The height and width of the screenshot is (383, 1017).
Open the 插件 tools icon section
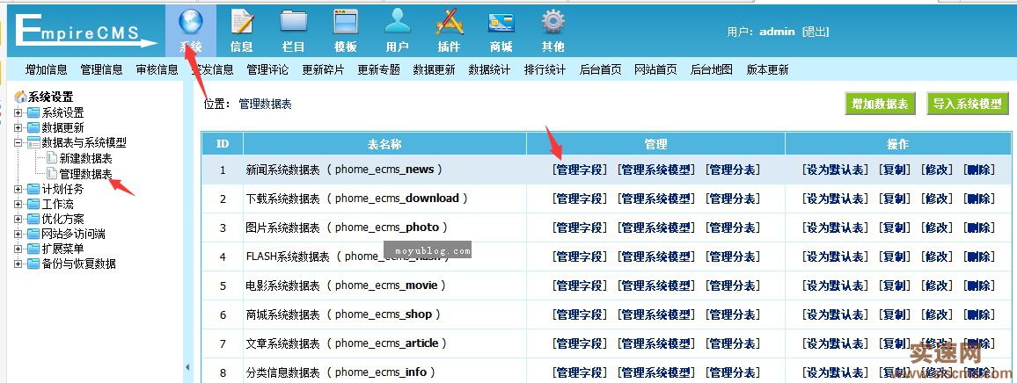click(449, 31)
